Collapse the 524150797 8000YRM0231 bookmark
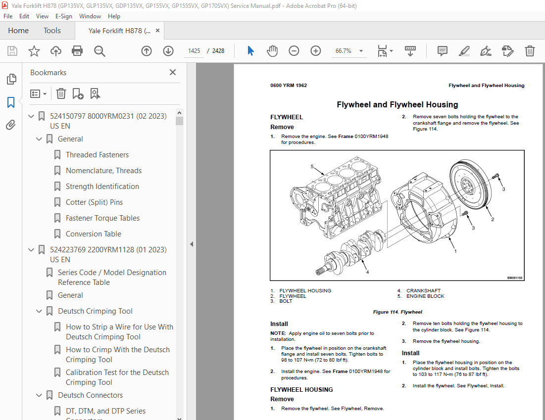 coord(31,116)
